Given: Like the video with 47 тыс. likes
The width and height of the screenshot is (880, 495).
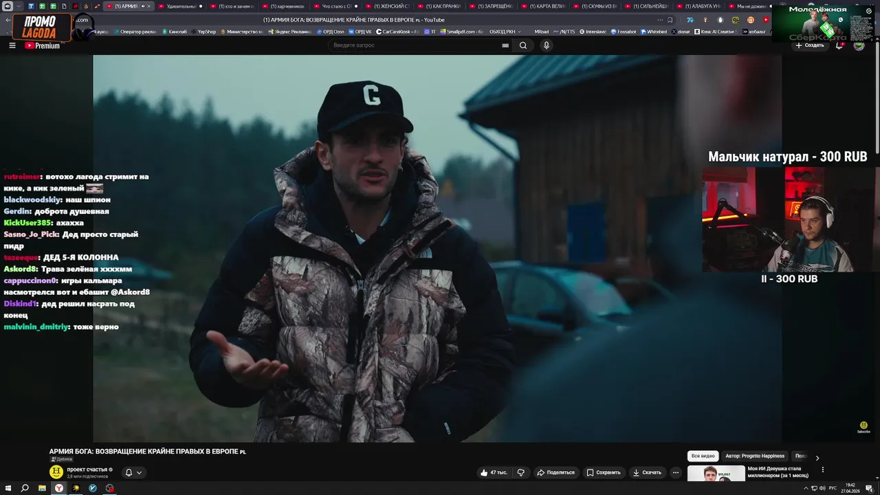Looking at the screenshot, I should tap(494, 472).
